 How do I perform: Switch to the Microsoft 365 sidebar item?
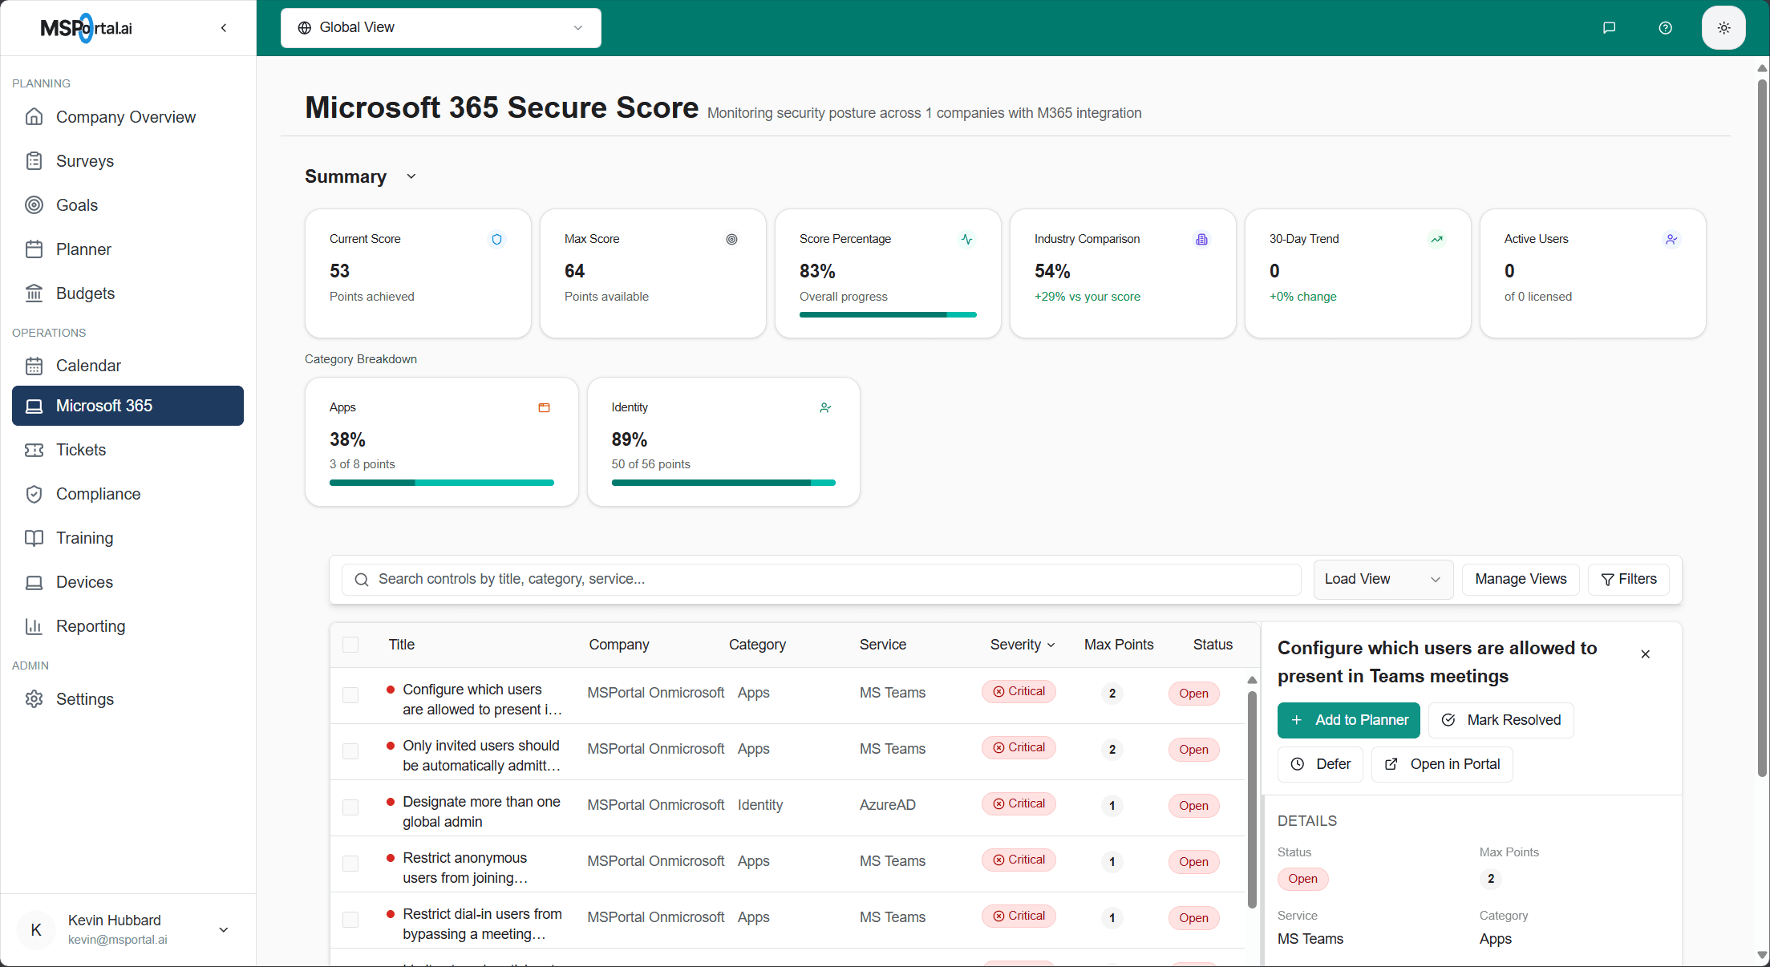104,406
